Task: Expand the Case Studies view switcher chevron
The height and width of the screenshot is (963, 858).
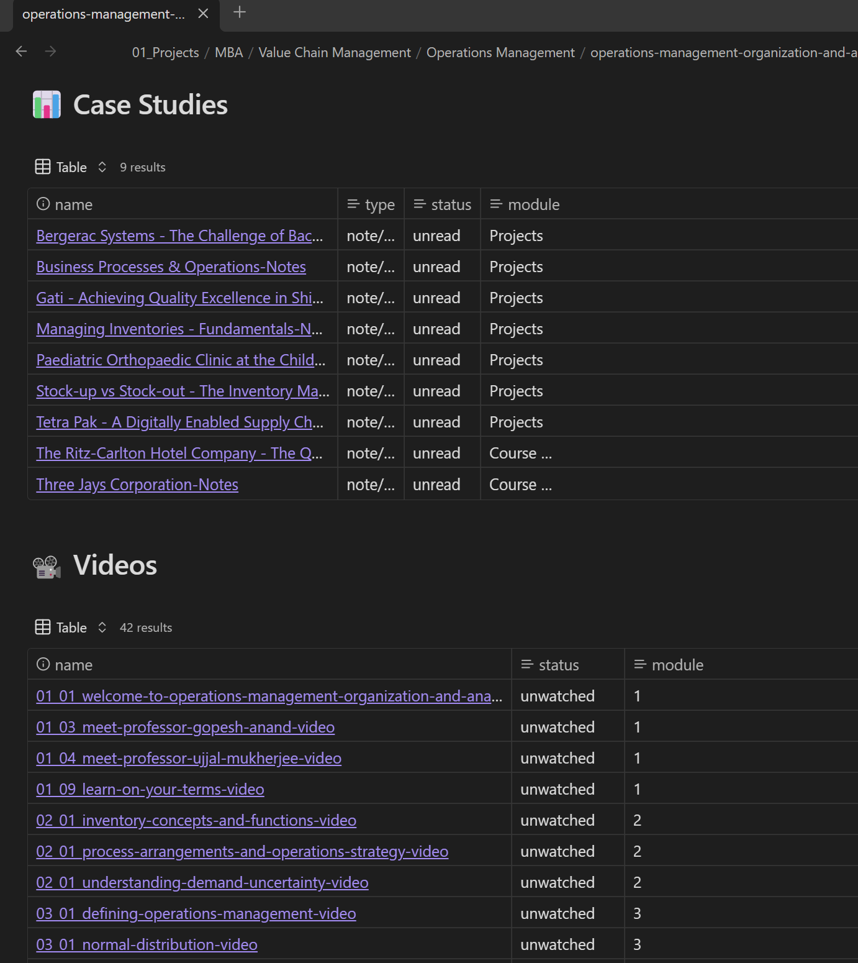Action: (102, 167)
